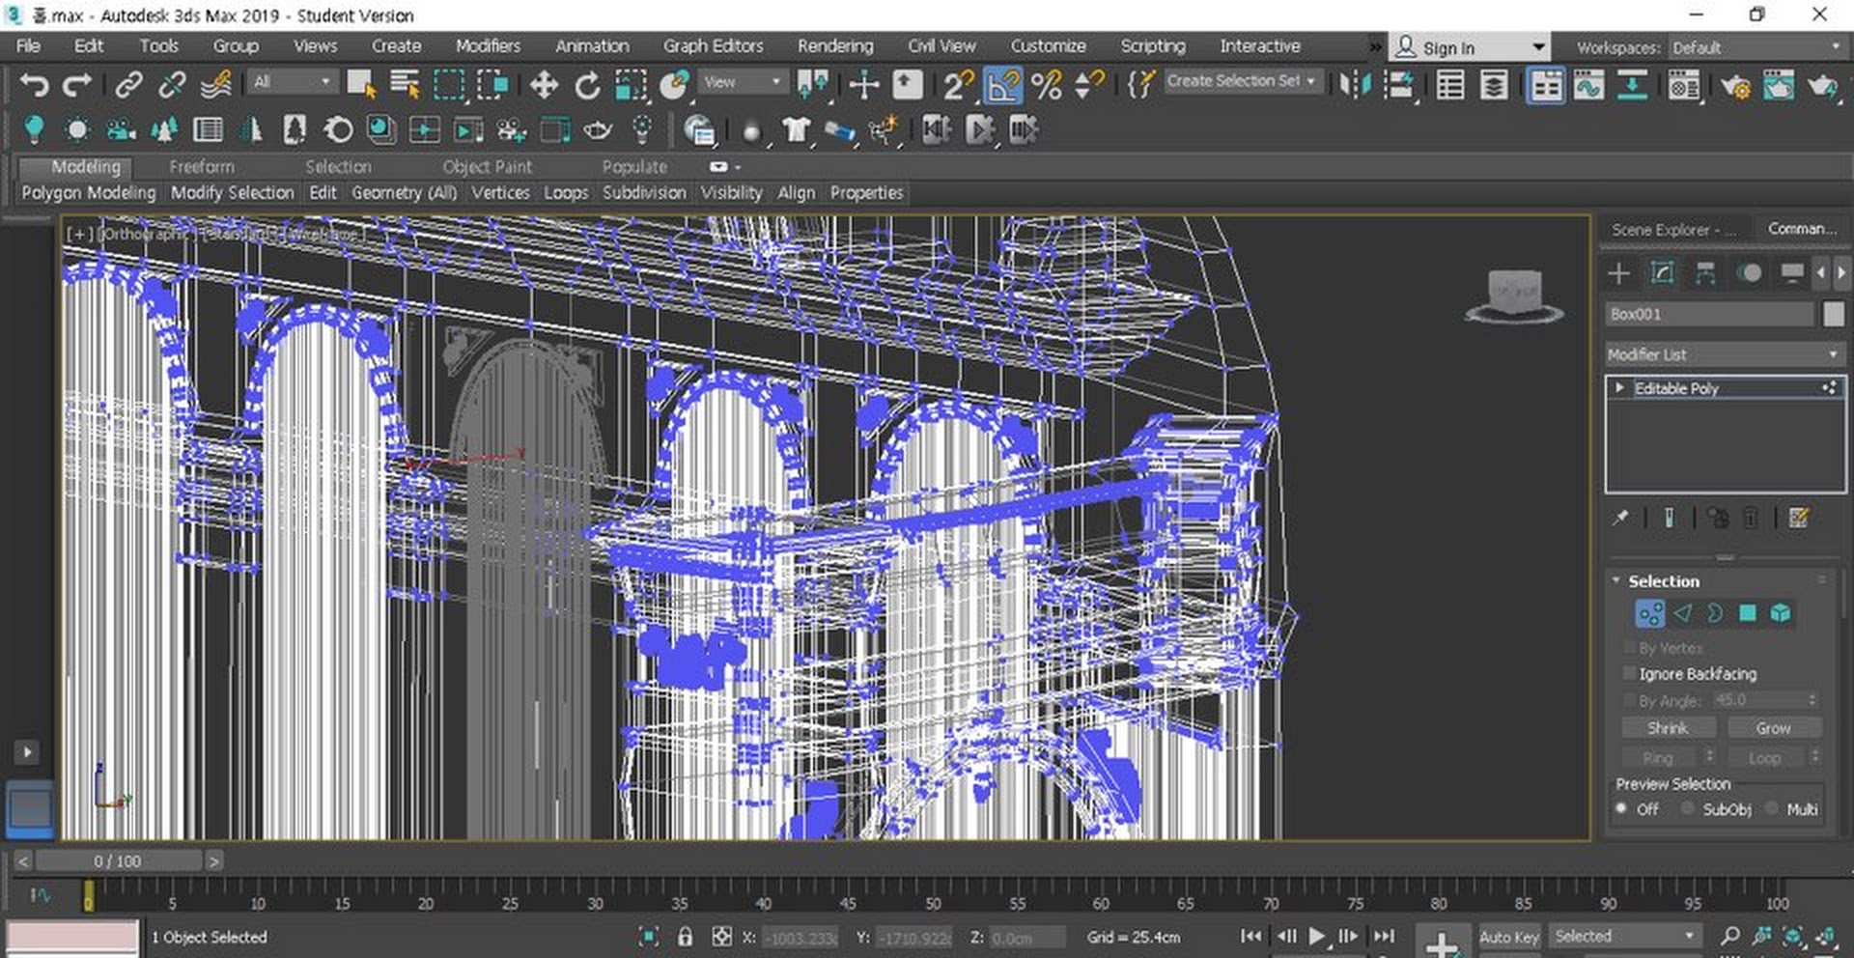
Task: Play the animation in the timeline
Action: tap(1317, 936)
